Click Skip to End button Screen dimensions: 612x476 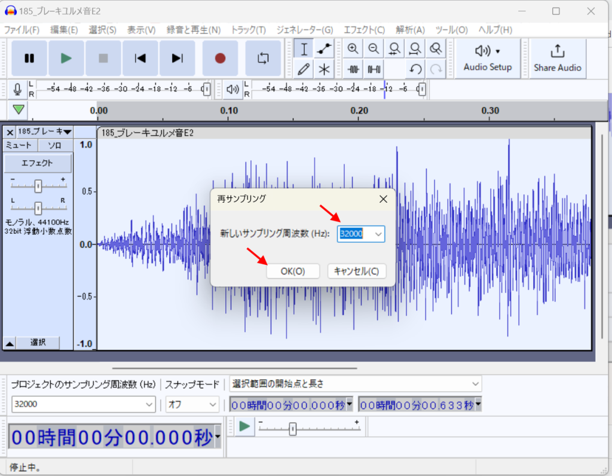(x=177, y=58)
